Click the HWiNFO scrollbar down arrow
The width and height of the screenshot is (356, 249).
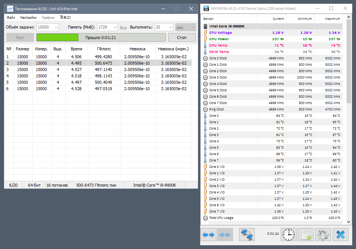[x=349, y=222]
